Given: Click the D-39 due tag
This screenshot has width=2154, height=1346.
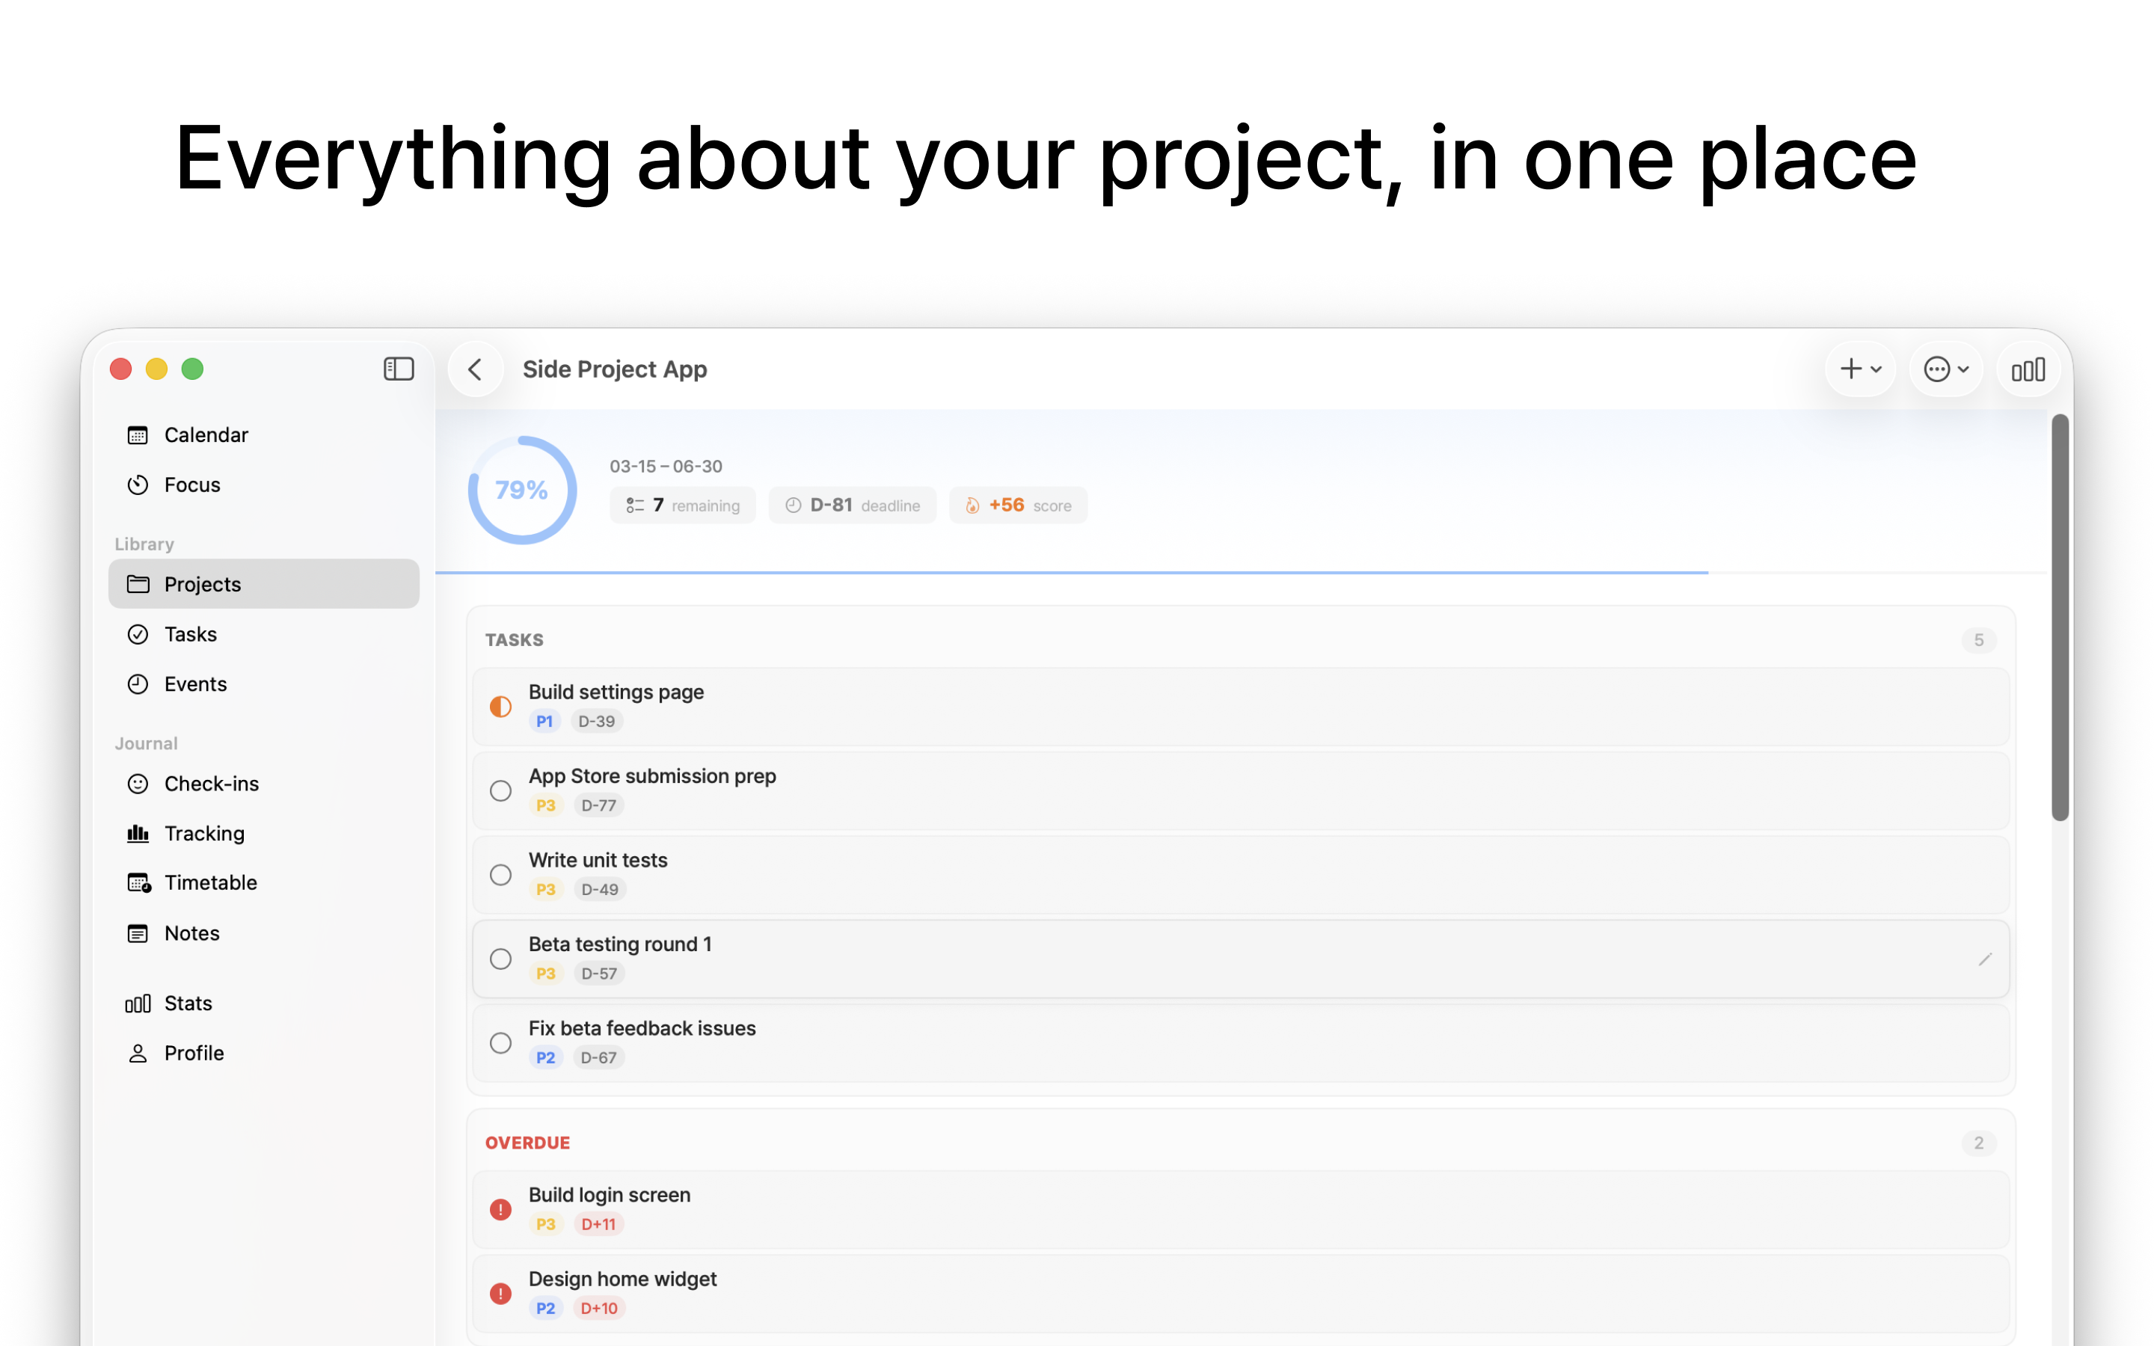Looking at the screenshot, I should tap(596, 721).
